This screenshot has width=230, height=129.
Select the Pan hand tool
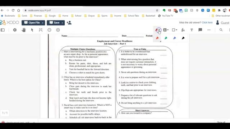pos(23,30)
